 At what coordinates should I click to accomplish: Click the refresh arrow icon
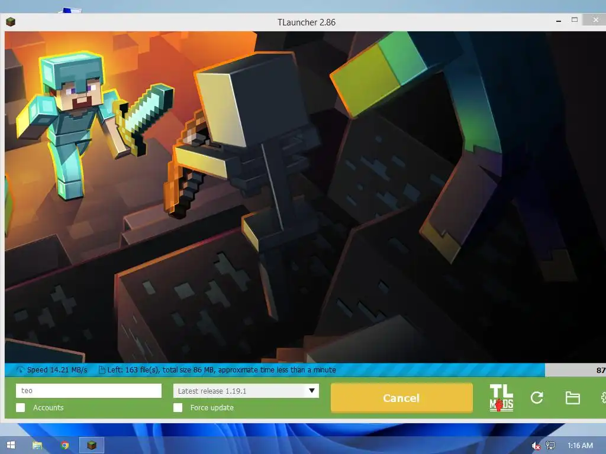pos(537,398)
